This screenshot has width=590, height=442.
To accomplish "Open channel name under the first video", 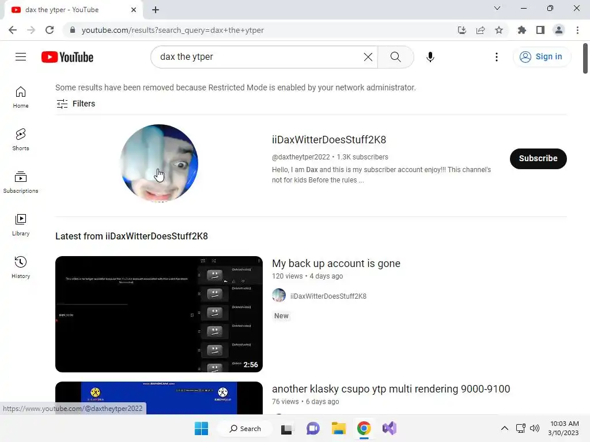I will click(x=328, y=296).
